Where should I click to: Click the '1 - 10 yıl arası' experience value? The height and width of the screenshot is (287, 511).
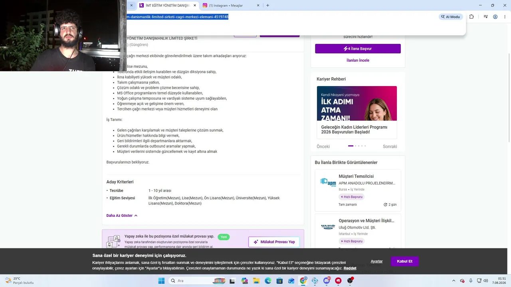pyautogui.click(x=160, y=191)
